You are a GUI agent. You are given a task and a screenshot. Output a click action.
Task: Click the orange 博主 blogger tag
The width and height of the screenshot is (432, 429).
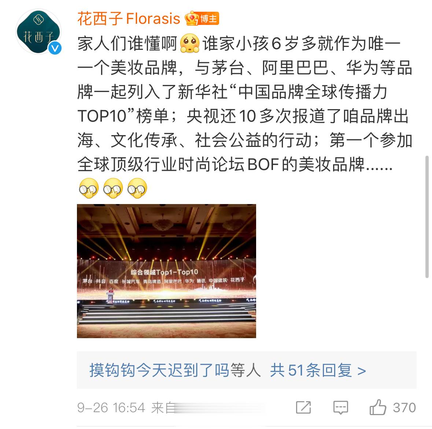[x=208, y=18]
